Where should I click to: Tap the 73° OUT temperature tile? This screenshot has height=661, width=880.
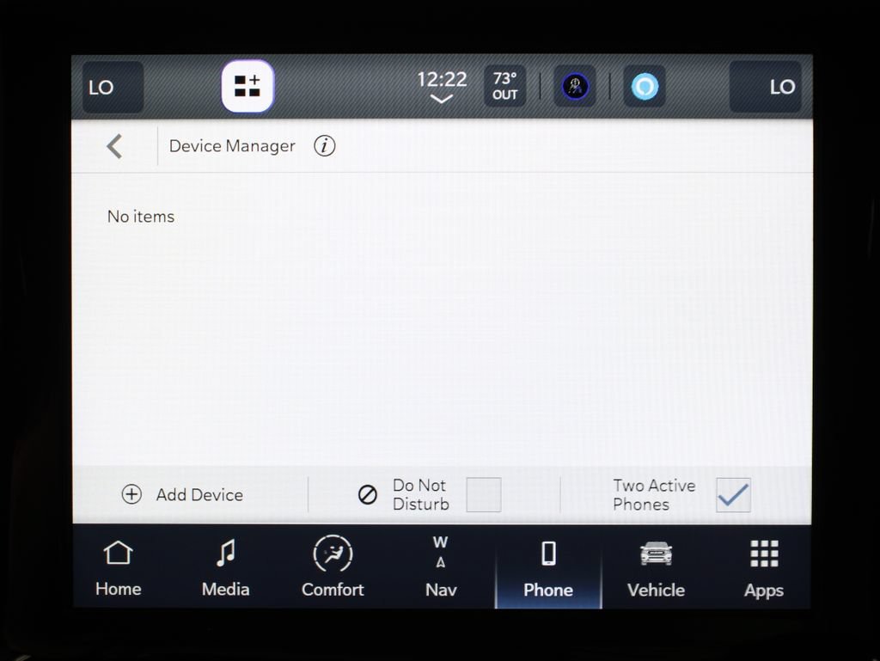click(x=505, y=86)
